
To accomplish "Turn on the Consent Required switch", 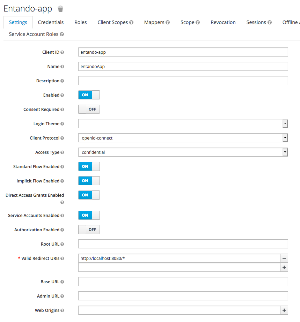I will tap(89, 109).
